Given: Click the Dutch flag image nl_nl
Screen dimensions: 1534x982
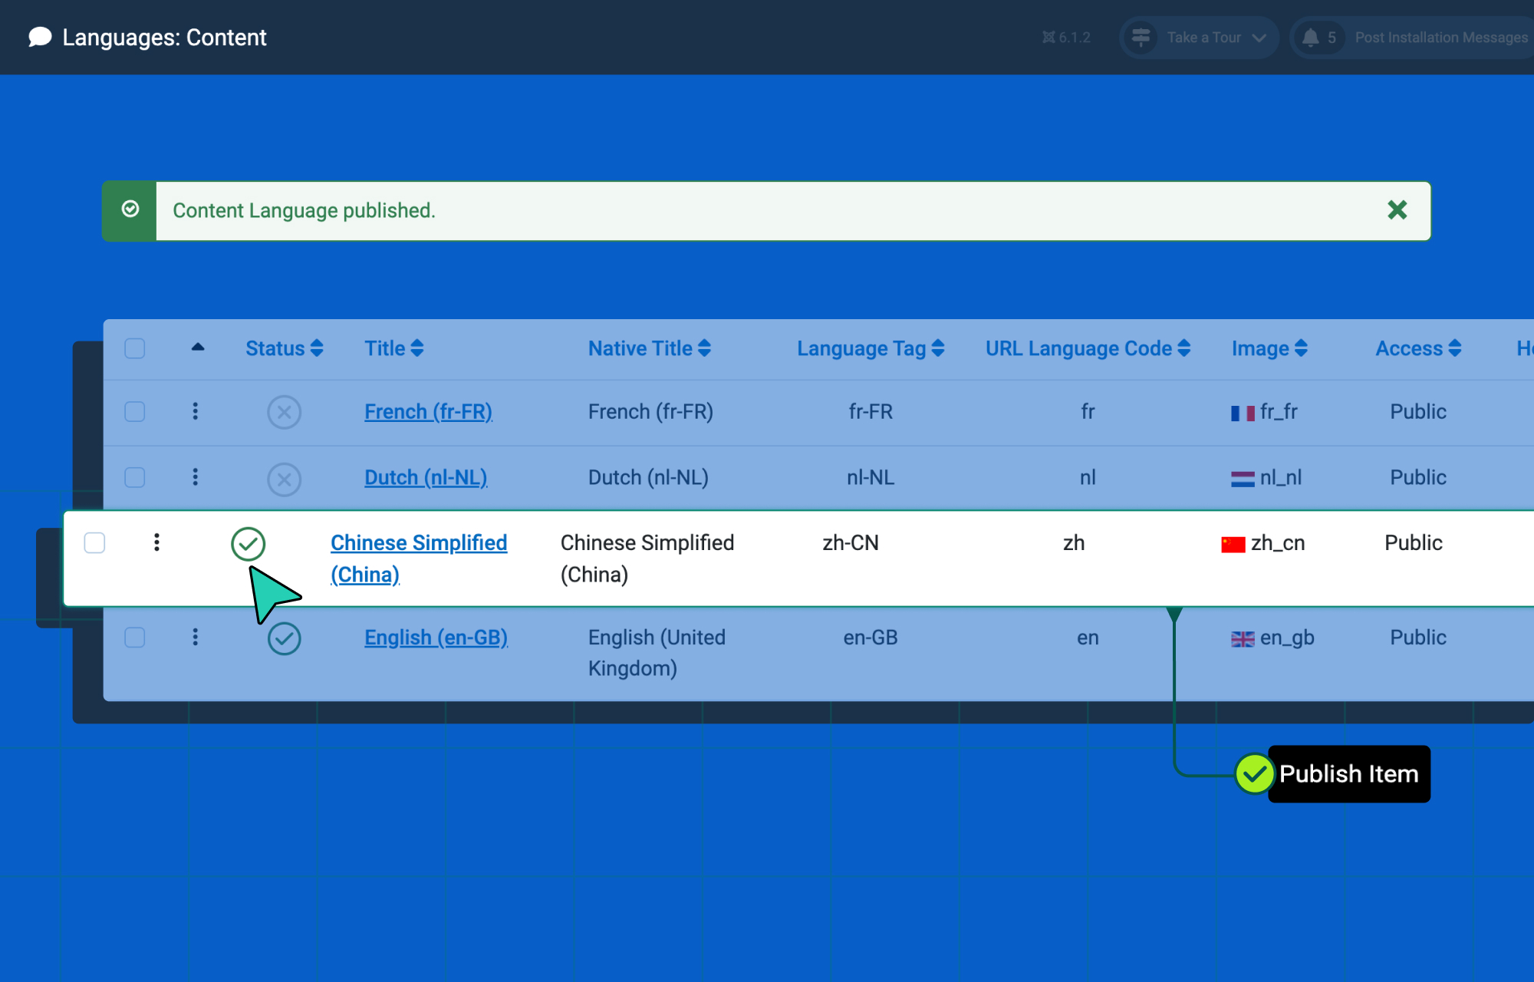Looking at the screenshot, I should point(1243,479).
